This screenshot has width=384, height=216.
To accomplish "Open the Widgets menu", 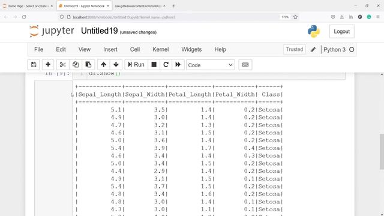I will 191,49.
